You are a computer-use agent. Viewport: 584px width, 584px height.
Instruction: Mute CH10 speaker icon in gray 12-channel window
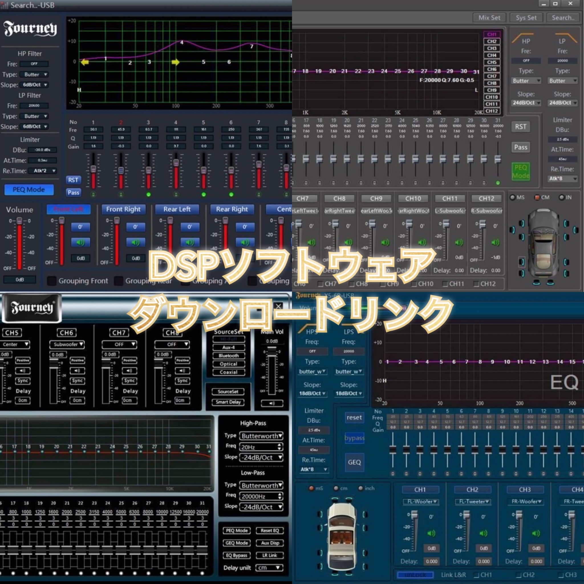tap(422, 242)
